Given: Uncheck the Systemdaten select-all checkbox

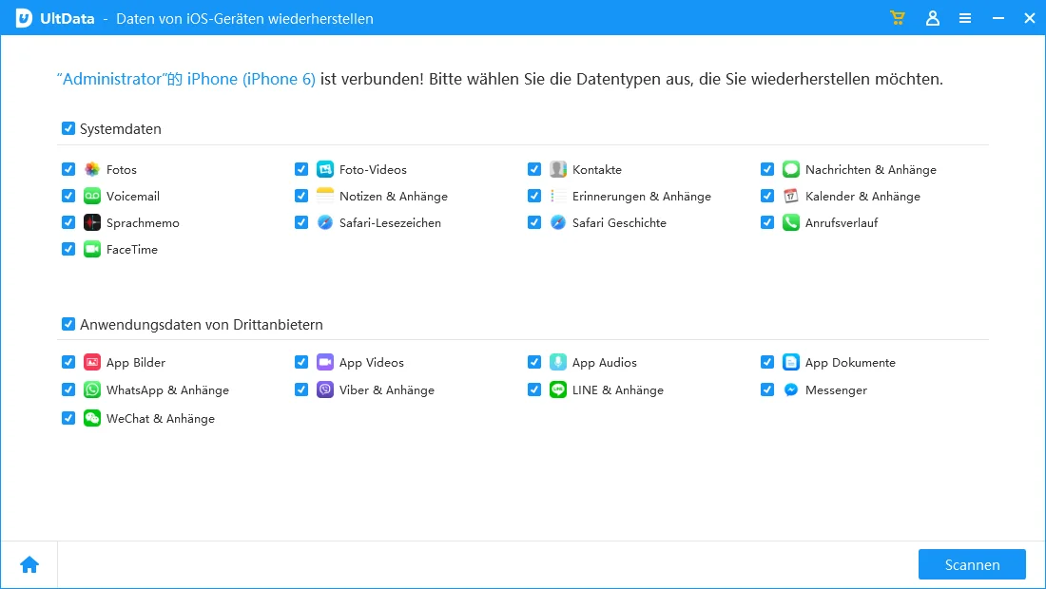Looking at the screenshot, I should pos(68,128).
